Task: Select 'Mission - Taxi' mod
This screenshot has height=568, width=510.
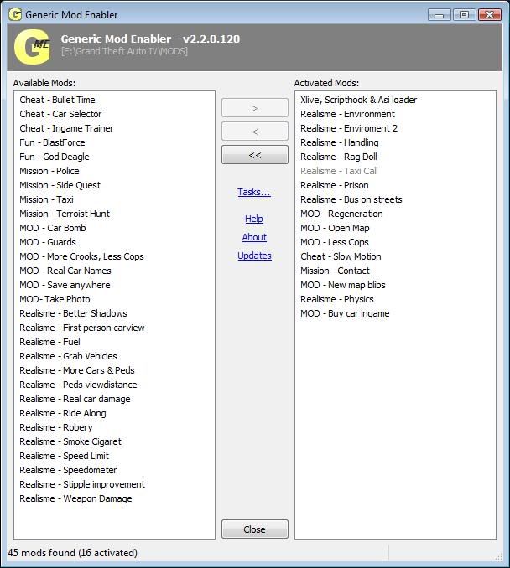Action: coord(46,199)
